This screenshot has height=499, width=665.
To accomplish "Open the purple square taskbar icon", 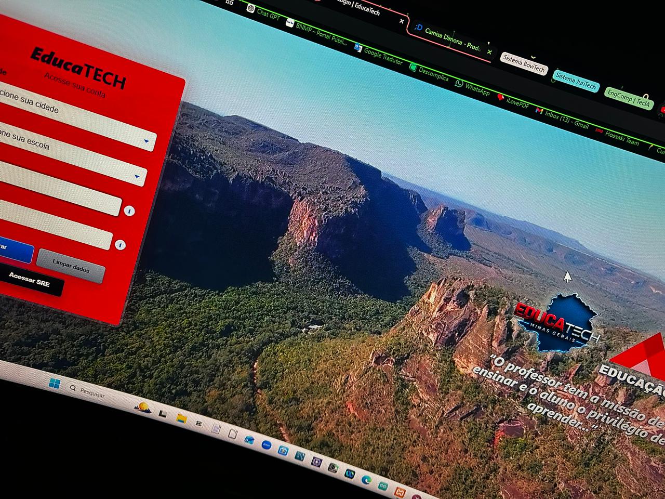I will [x=317, y=462].
